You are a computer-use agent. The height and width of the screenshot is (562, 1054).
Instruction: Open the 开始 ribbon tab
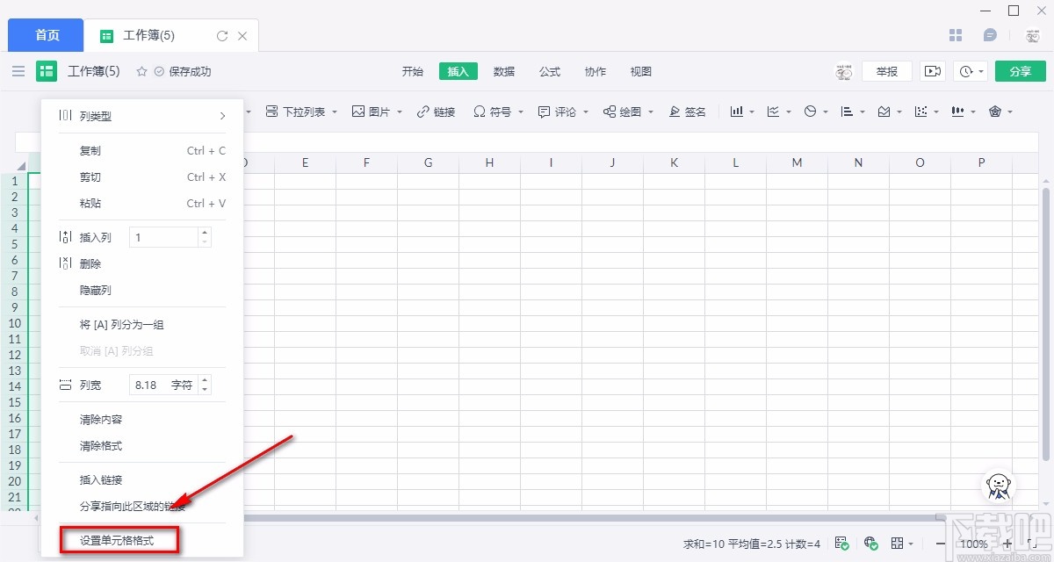[x=413, y=71]
